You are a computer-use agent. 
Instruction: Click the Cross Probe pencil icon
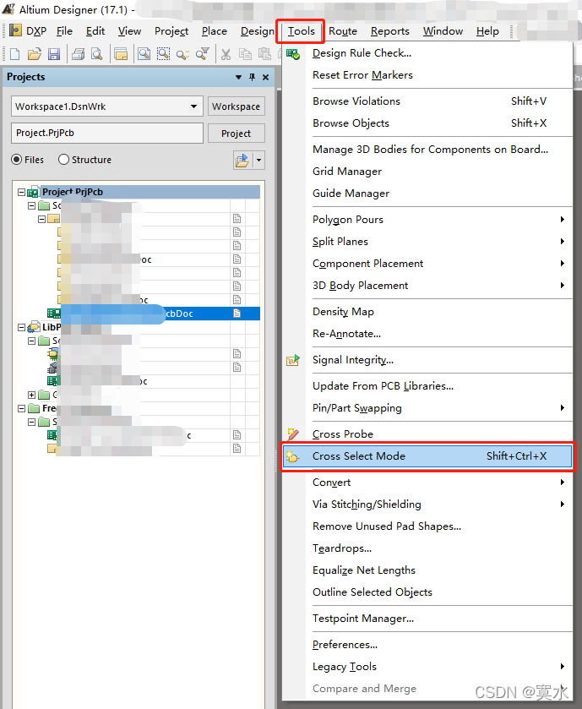pyautogui.click(x=293, y=434)
